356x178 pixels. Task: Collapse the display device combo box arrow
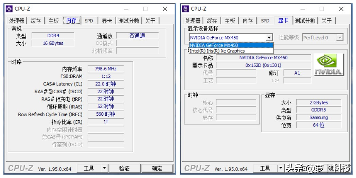tap(269, 37)
